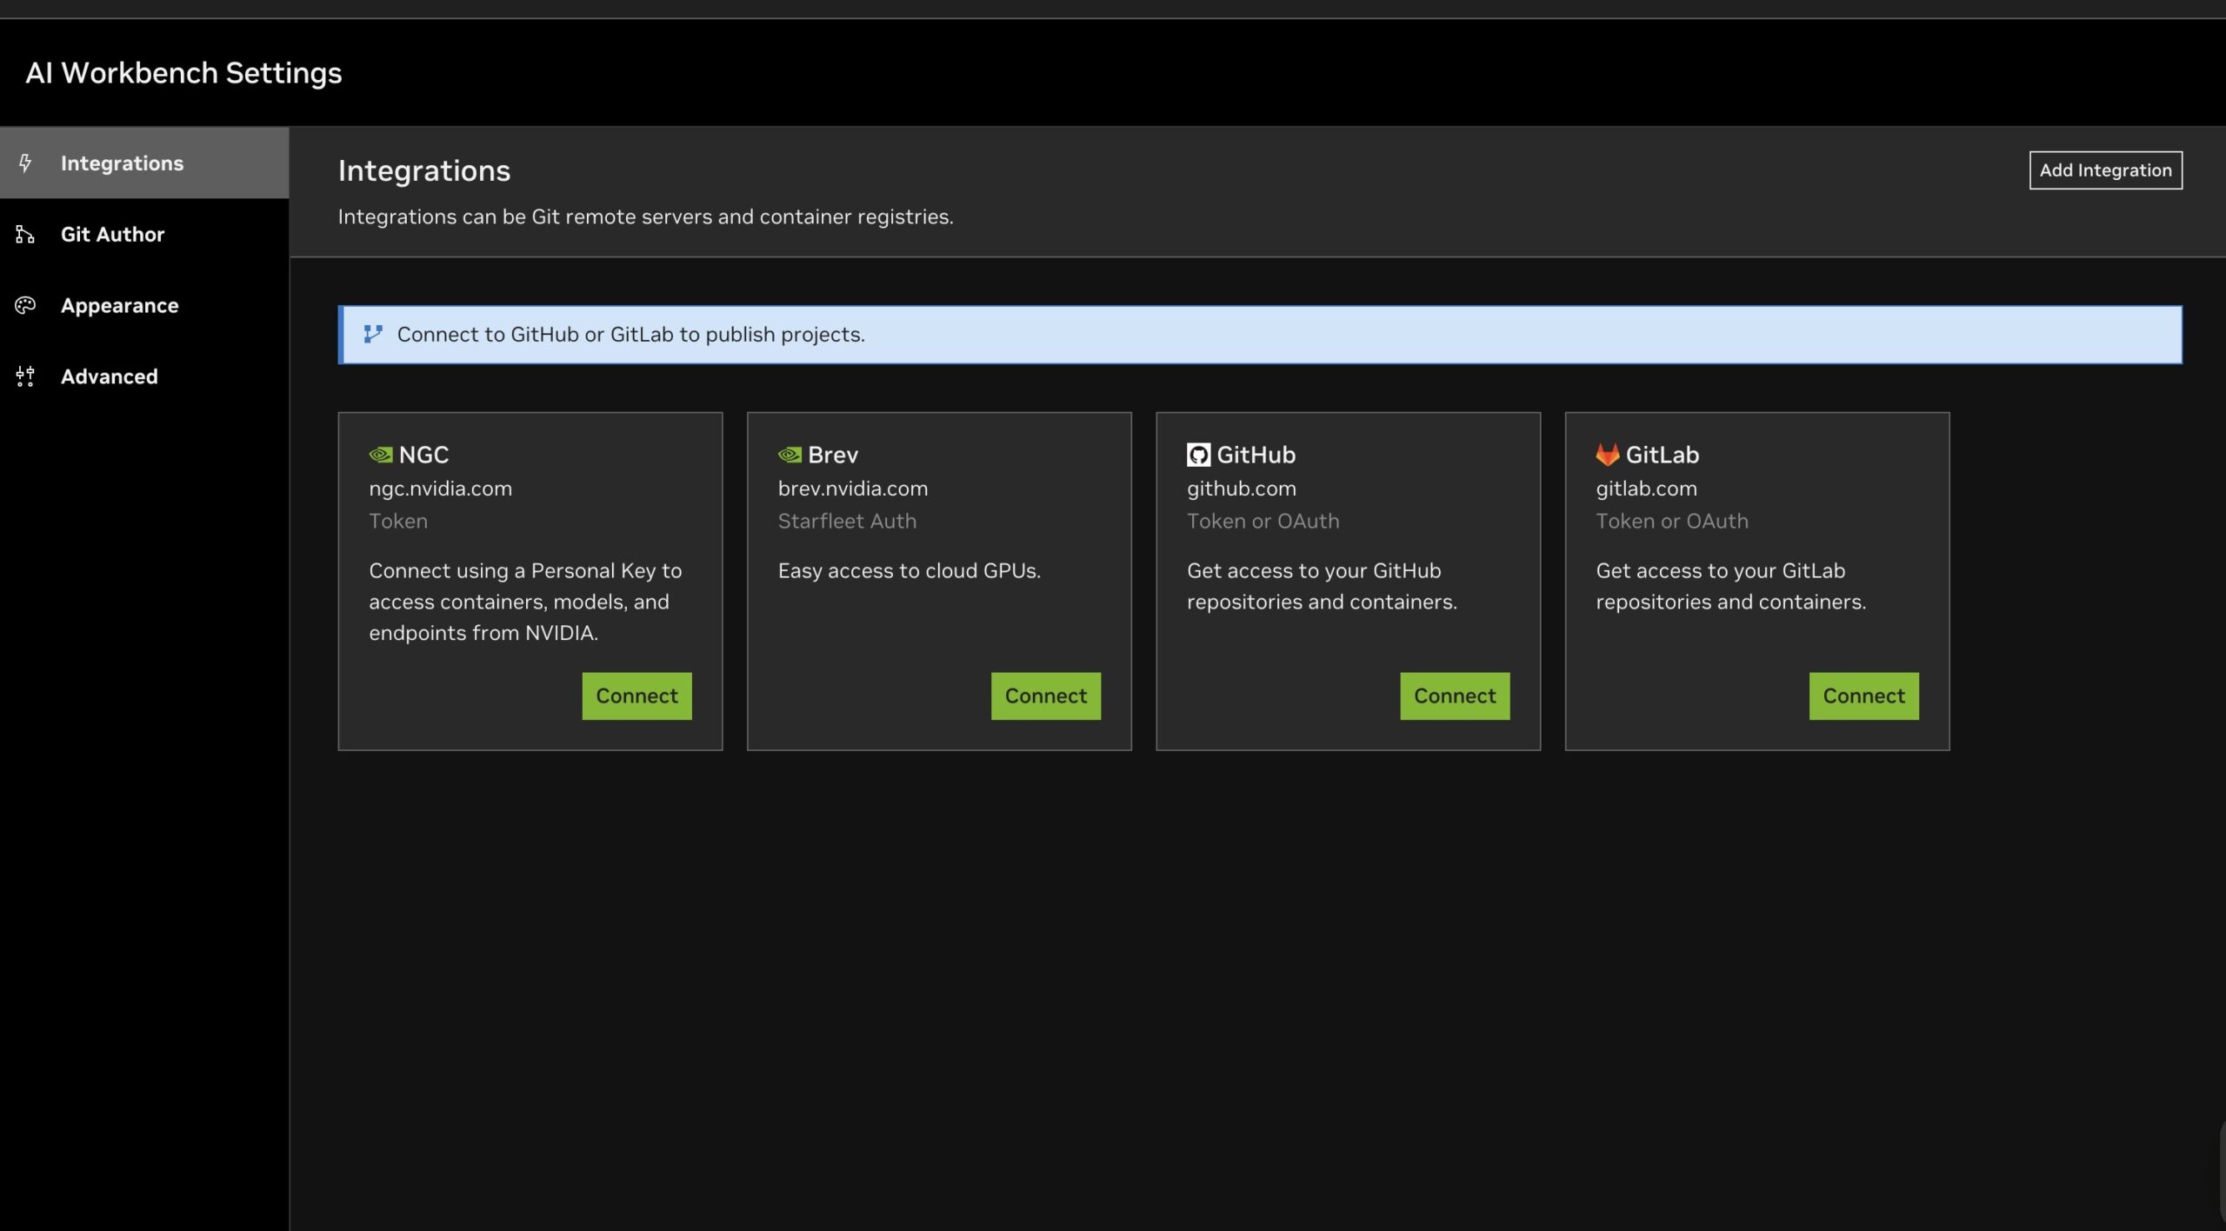Click the Advanced sliders icon
The image size is (2226, 1231).
tap(25, 376)
